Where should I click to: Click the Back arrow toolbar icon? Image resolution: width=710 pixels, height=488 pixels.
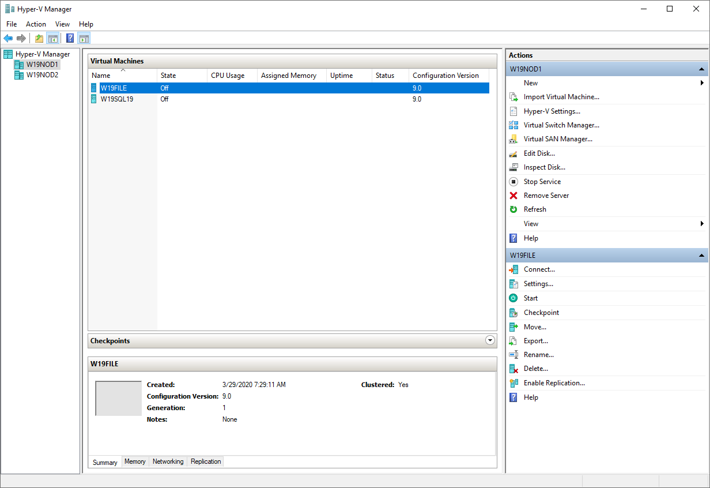click(x=8, y=38)
